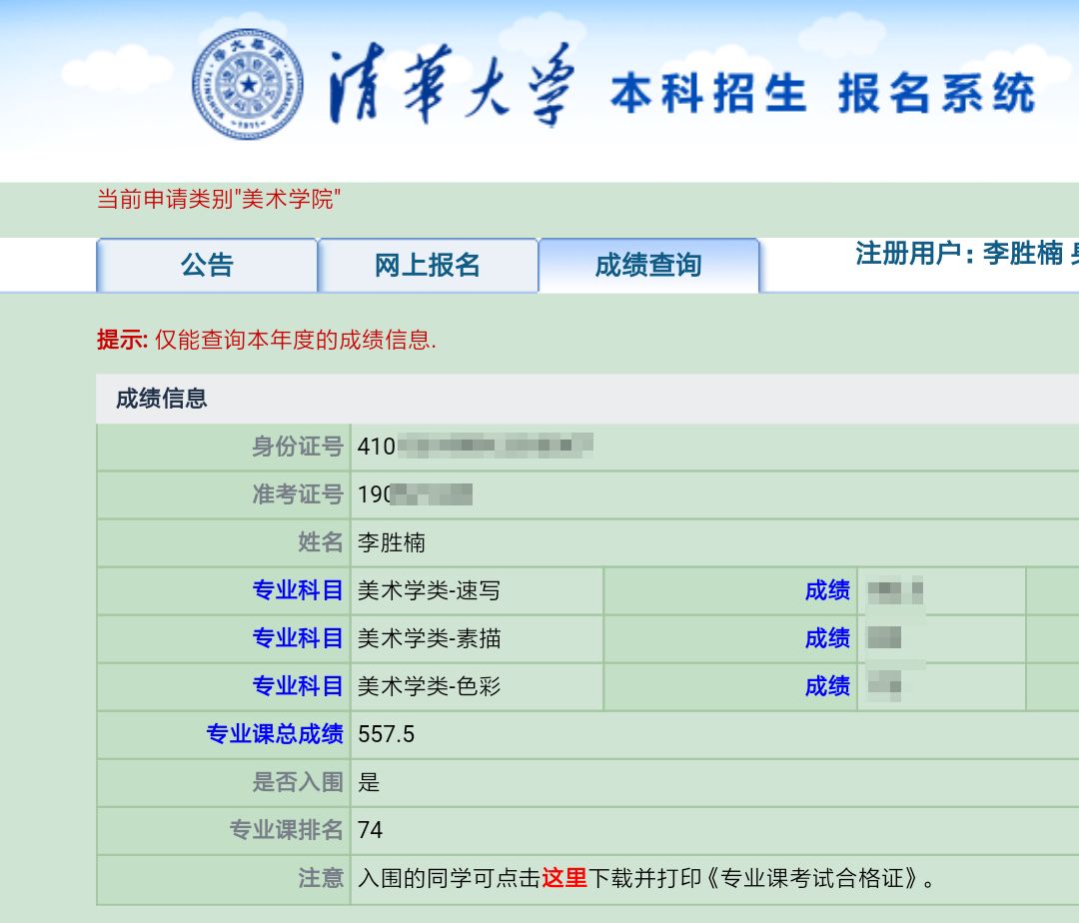Click the ranking value 74
Viewport: 1079px width, 923px height.
click(x=371, y=830)
